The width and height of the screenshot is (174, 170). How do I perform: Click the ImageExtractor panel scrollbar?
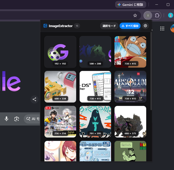pyautogui.click(x=151, y=71)
